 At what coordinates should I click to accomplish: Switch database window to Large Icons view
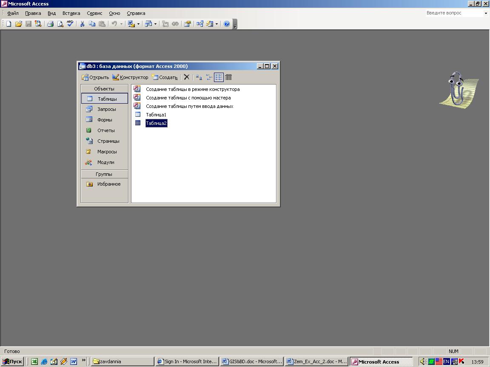coord(199,77)
